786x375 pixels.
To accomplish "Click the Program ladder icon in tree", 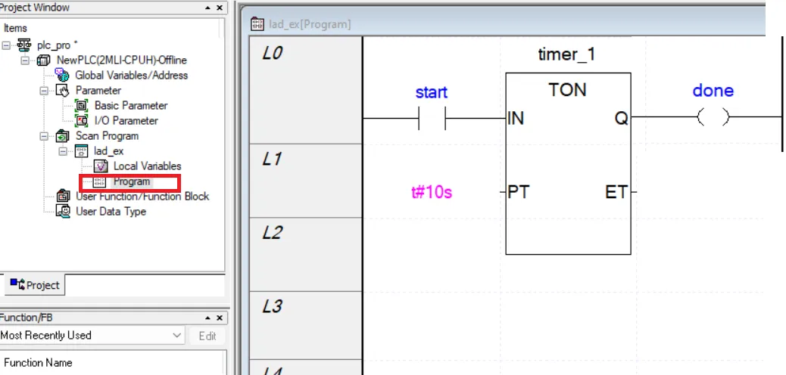I will pos(100,181).
